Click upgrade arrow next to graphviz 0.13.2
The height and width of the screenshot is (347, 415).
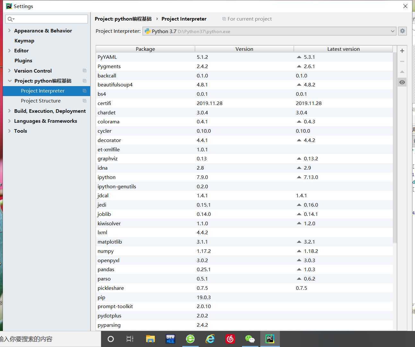point(299,158)
